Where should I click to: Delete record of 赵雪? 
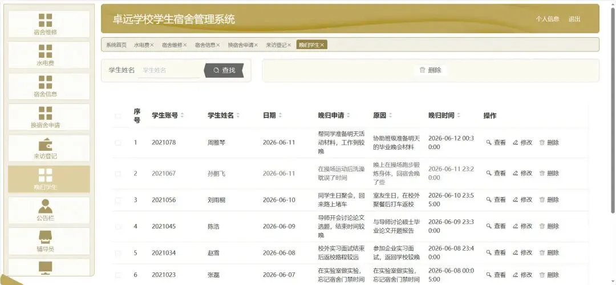coord(549,252)
